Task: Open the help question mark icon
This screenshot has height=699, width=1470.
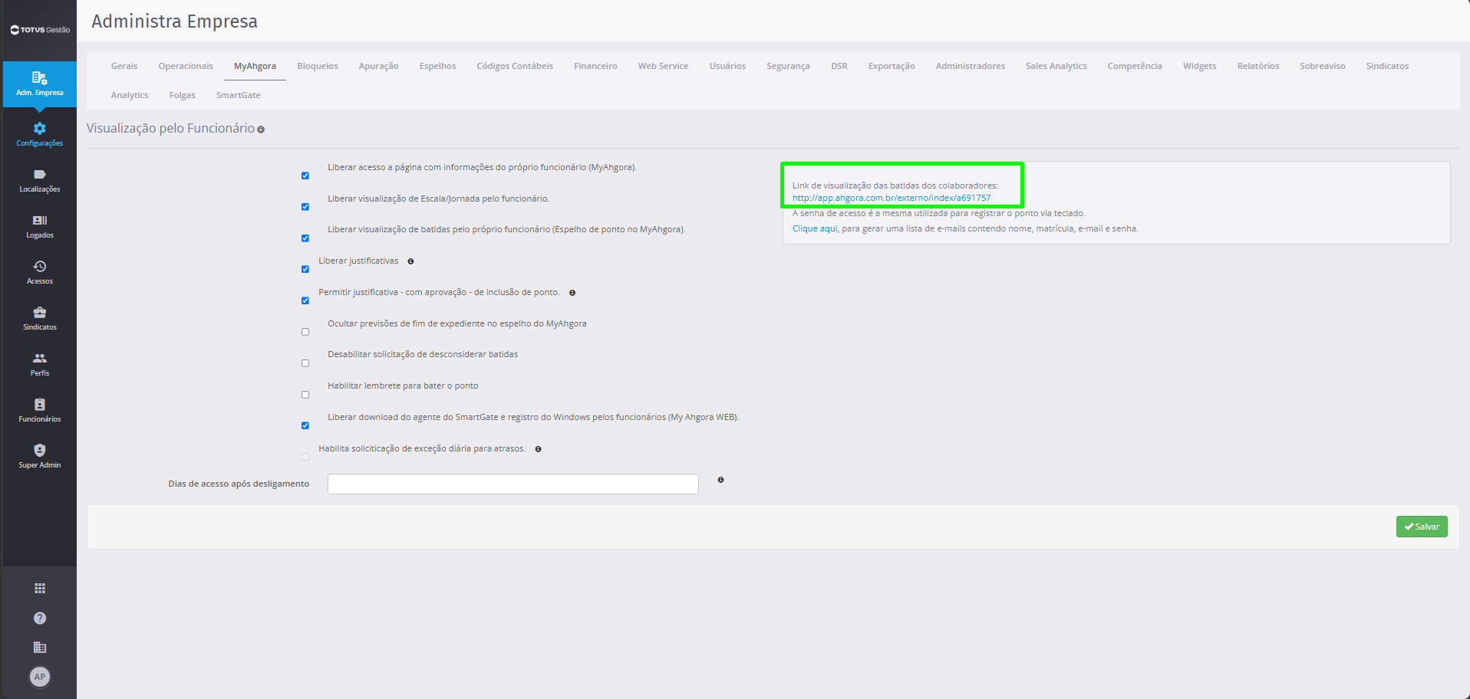Action: tap(40, 619)
